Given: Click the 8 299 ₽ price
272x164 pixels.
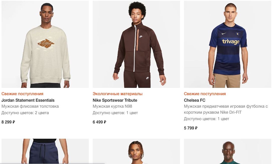Looking at the screenshot, I should [8, 122].
